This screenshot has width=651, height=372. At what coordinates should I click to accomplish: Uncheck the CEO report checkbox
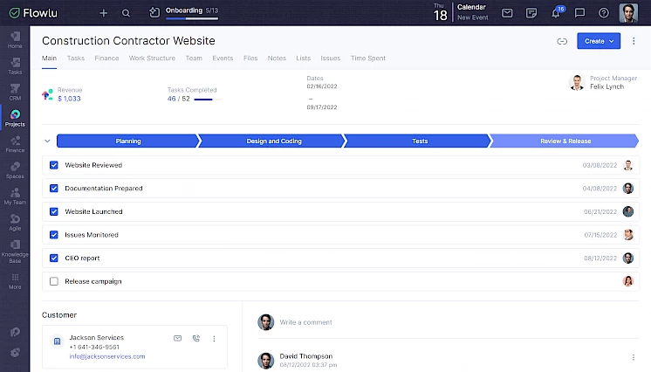pyautogui.click(x=54, y=258)
